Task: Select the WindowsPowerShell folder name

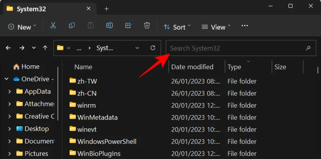Action: [107, 141]
